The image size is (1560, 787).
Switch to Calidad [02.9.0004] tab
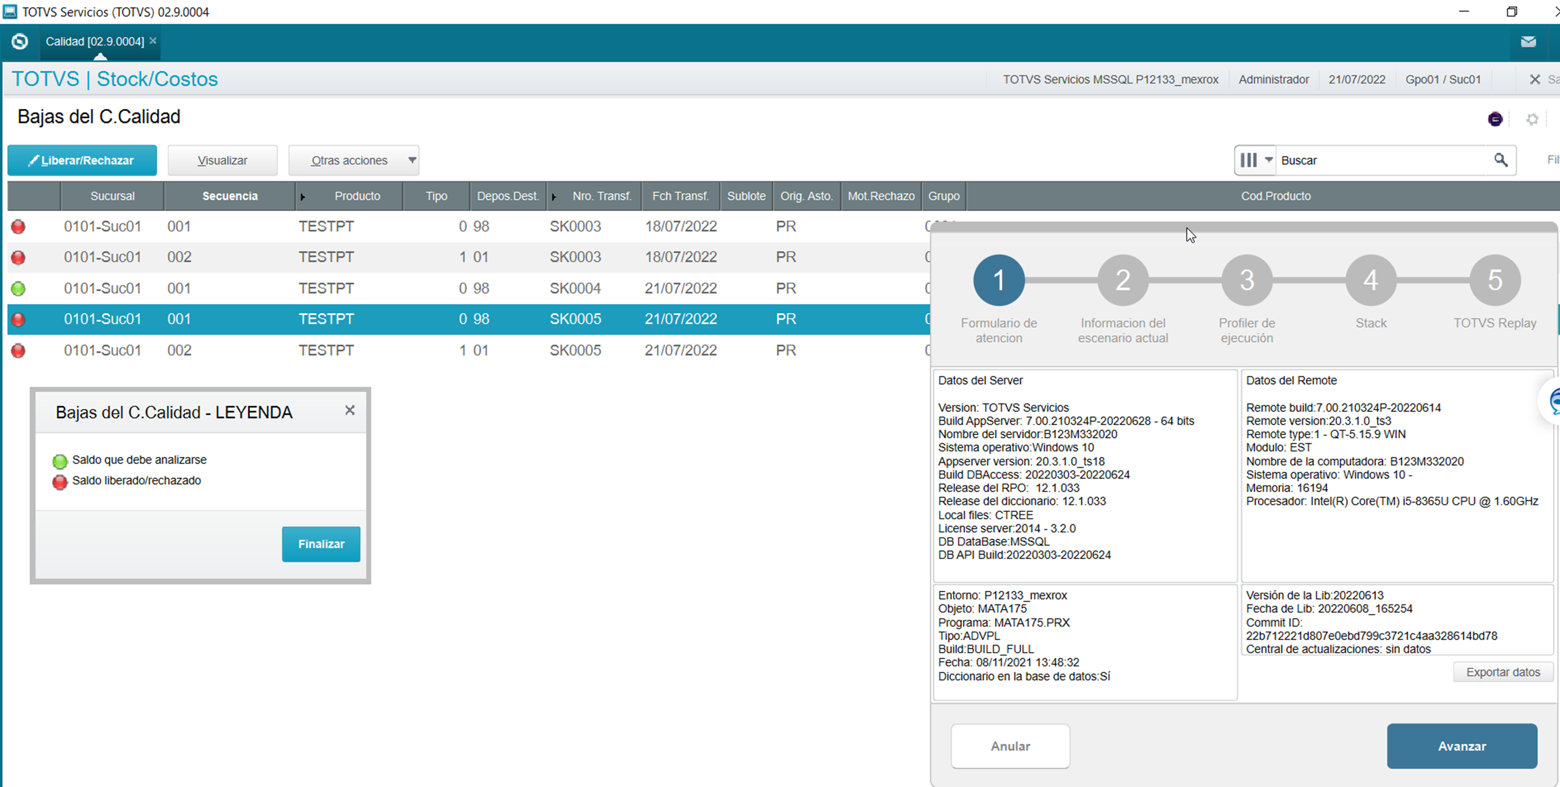click(x=95, y=41)
